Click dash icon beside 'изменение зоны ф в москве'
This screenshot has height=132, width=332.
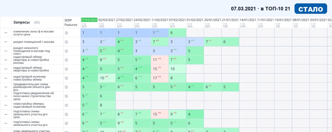(x=6, y=33)
